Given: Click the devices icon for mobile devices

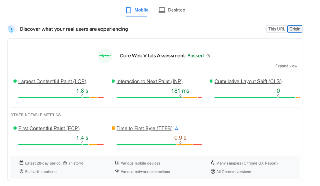Looking at the screenshot, I should pyautogui.click(x=117, y=163).
